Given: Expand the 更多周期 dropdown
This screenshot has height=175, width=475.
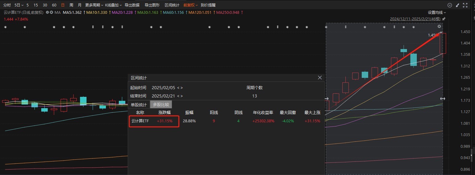Looking at the screenshot, I should [94, 5].
